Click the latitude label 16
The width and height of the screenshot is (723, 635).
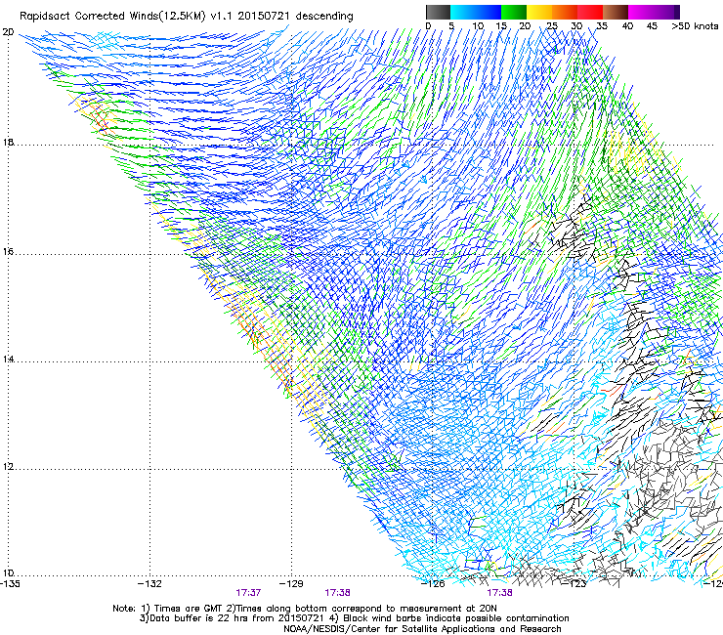[8, 252]
